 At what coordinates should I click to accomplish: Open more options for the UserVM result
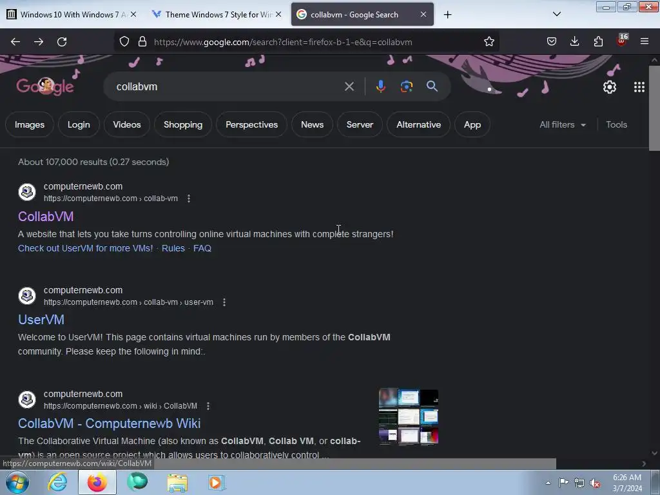click(x=224, y=302)
